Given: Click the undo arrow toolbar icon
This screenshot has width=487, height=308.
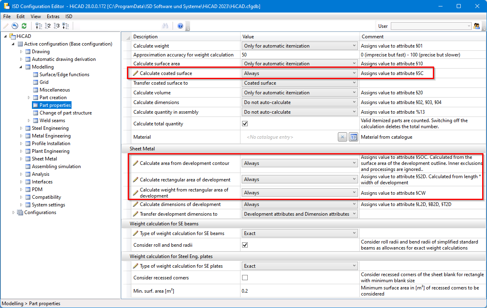Looking at the screenshot, I should coord(15,26).
